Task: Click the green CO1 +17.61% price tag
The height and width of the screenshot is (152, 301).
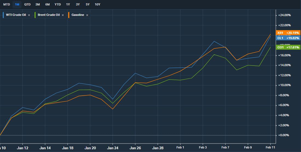Action: pos(288,47)
